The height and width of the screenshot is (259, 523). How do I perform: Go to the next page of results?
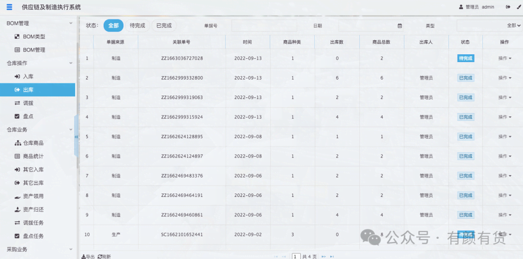[323, 256]
